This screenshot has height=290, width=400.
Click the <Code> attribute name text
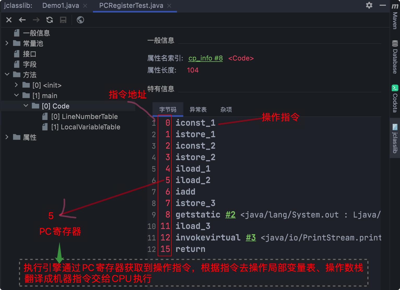pyautogui.click(x=241, y=58)
